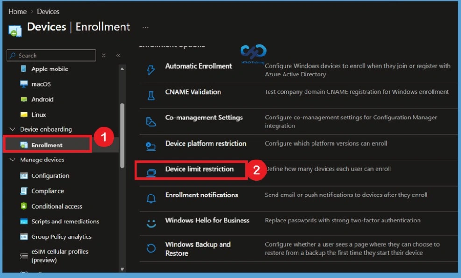Select Android in sidebar
The height and width of the screenshot is (278, 461).
[43, 99]
